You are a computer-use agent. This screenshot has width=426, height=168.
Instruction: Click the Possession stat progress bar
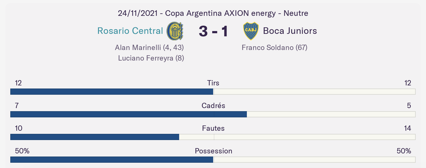pyautogui.click(x=213, y=160)
